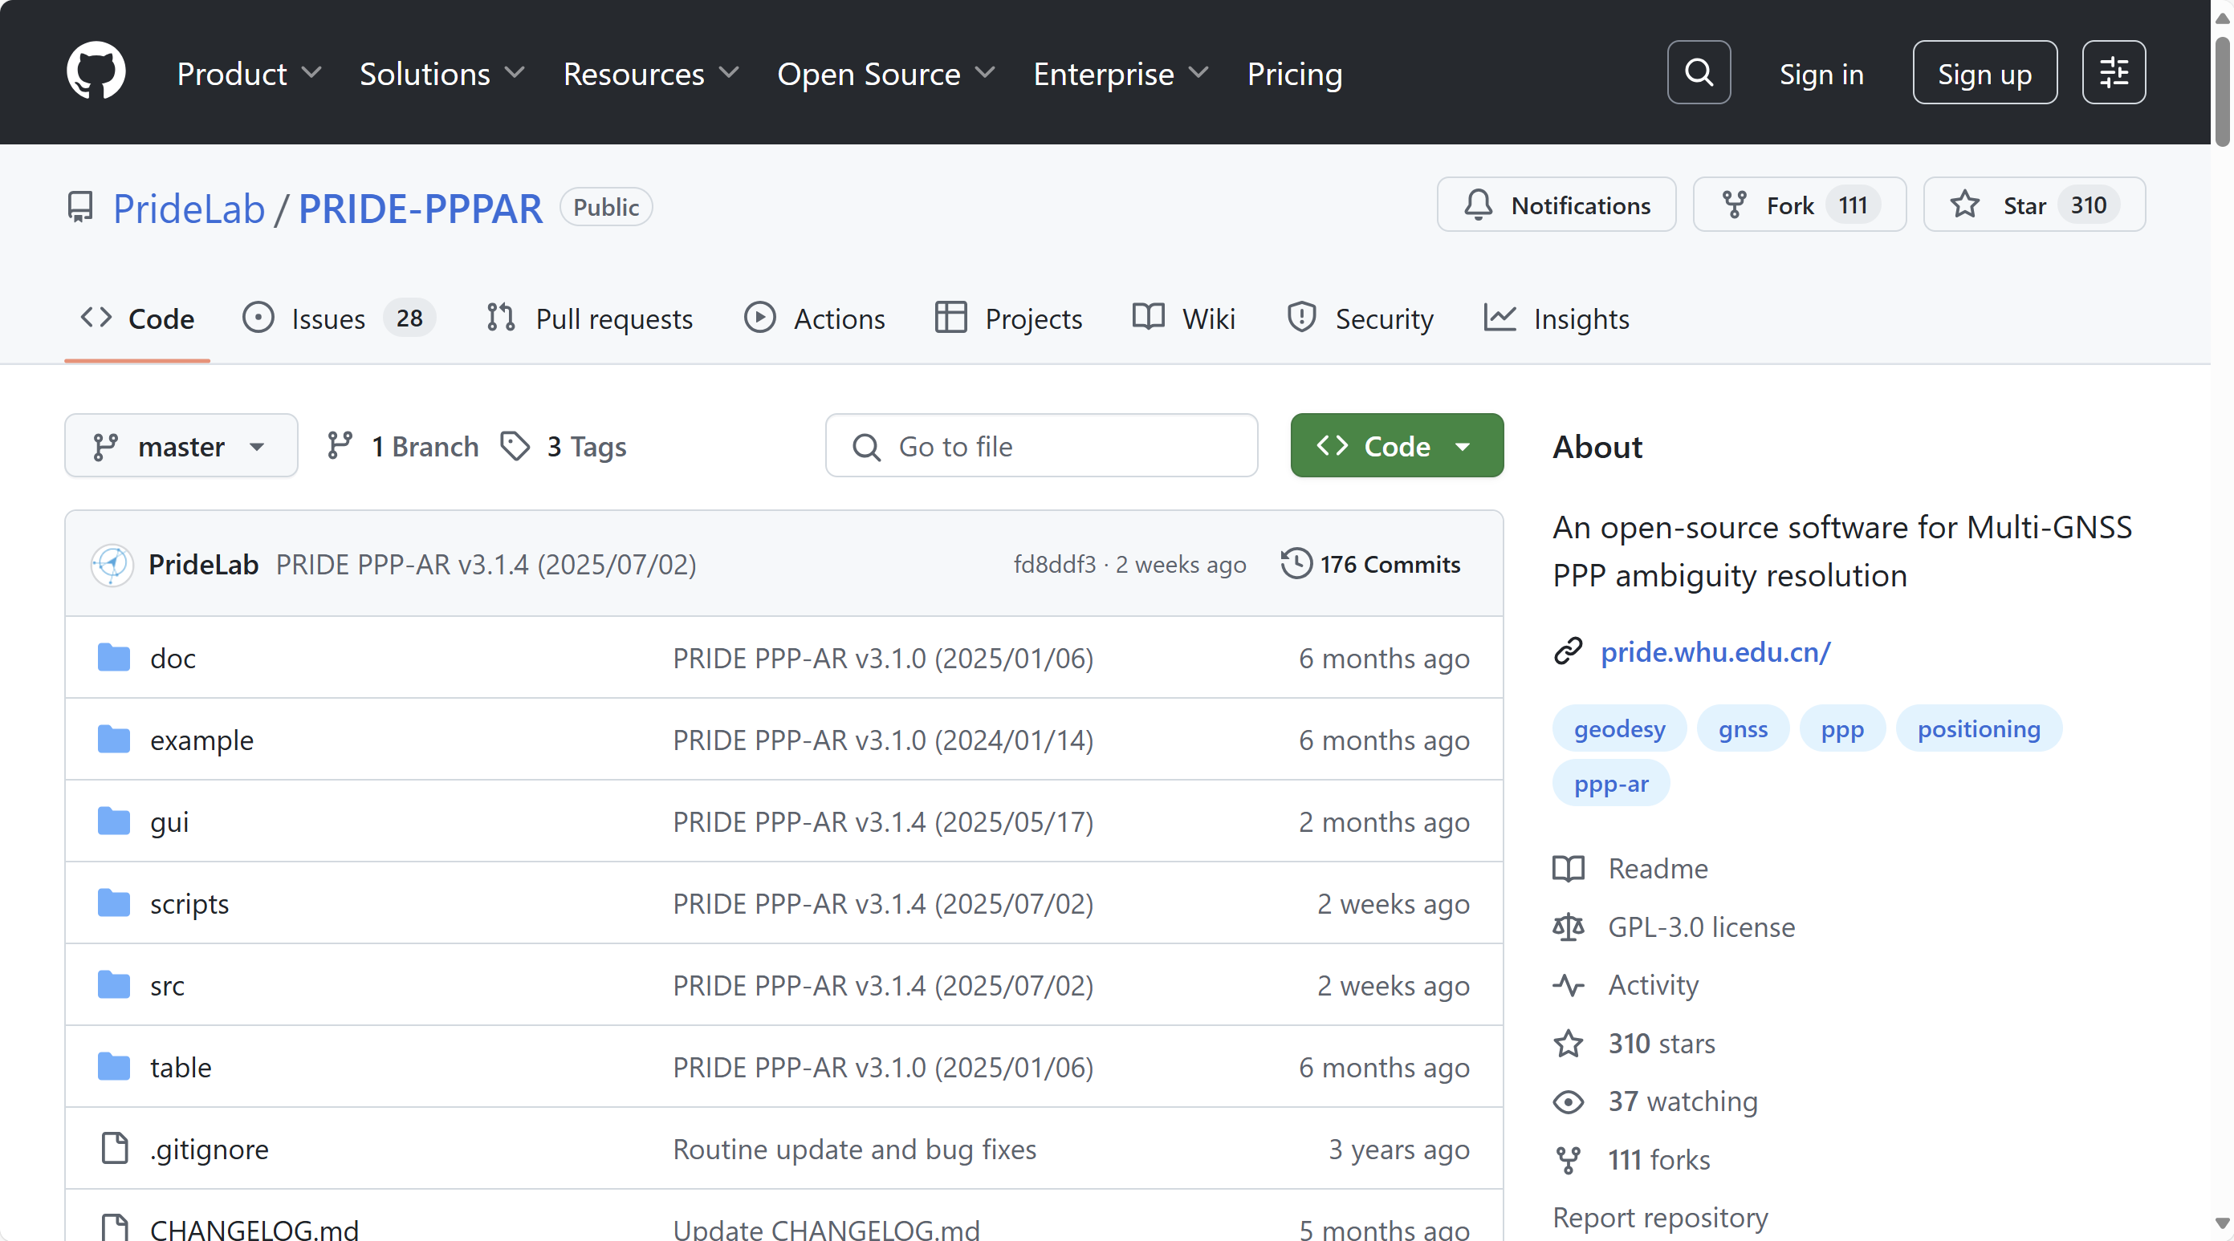The image size is (2234, 1241).
Task: Open the Security tab
Action: click(1359, 319)
